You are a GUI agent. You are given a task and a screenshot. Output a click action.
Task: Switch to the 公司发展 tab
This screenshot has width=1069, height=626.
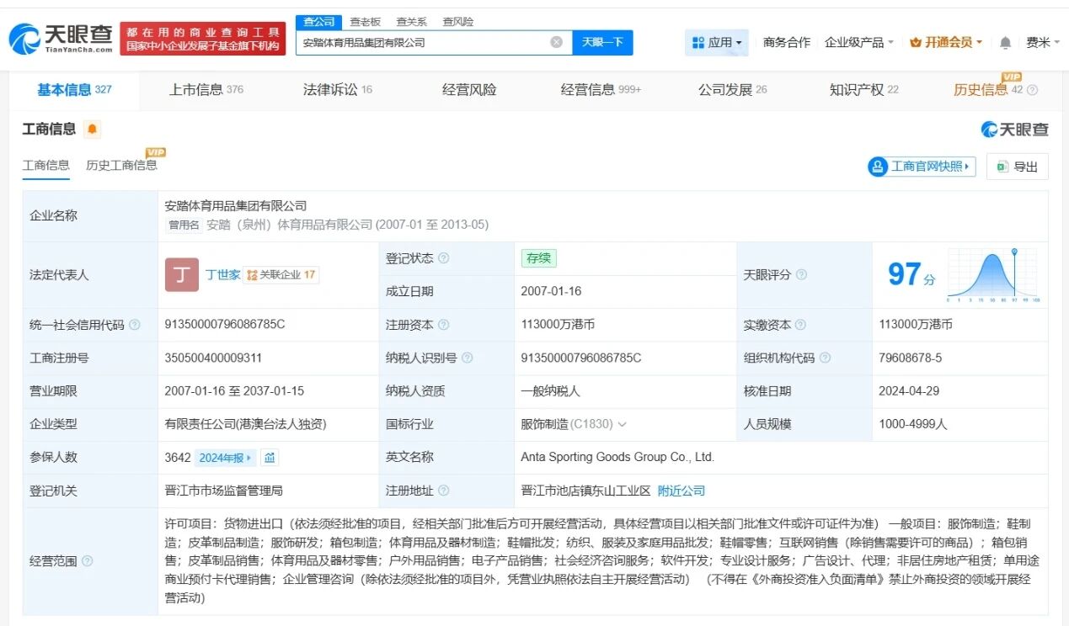pyautogui.click(x=732, y=90)
